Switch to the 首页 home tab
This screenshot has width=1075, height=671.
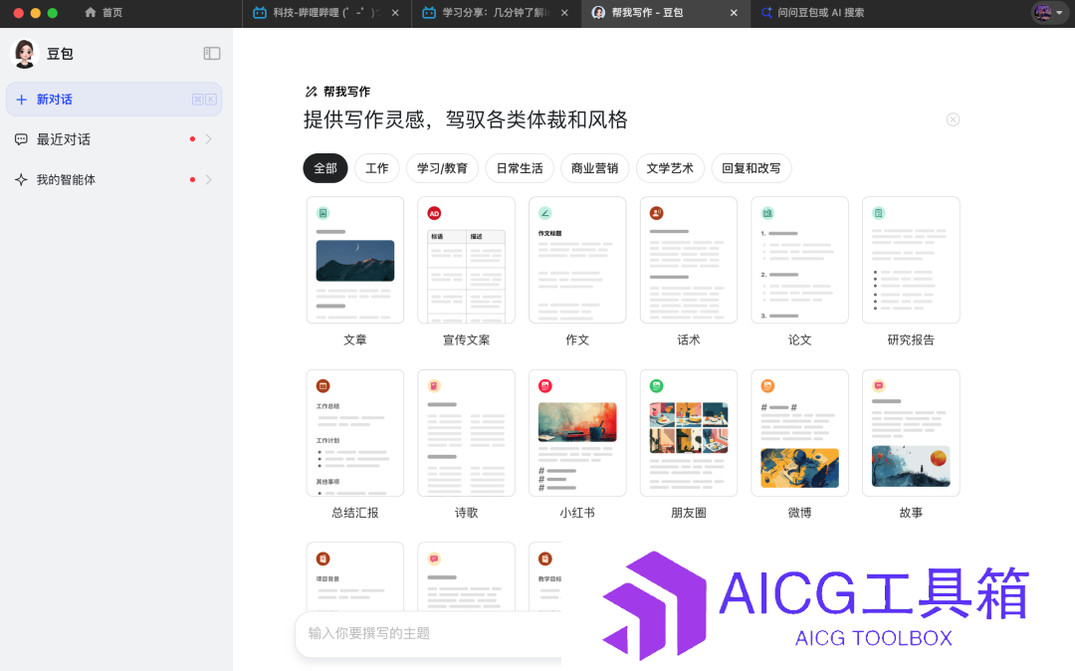104,12
